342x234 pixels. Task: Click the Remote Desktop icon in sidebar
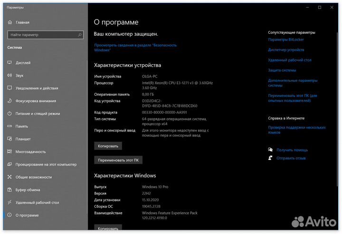(9, 202)
